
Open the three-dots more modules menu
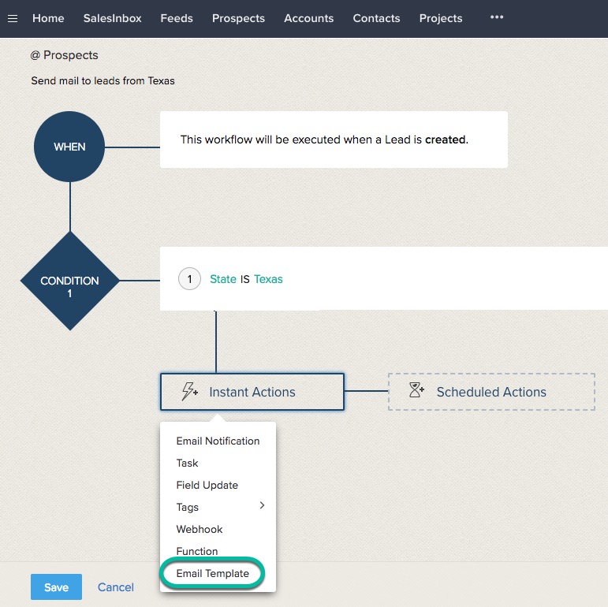point(496,17)
